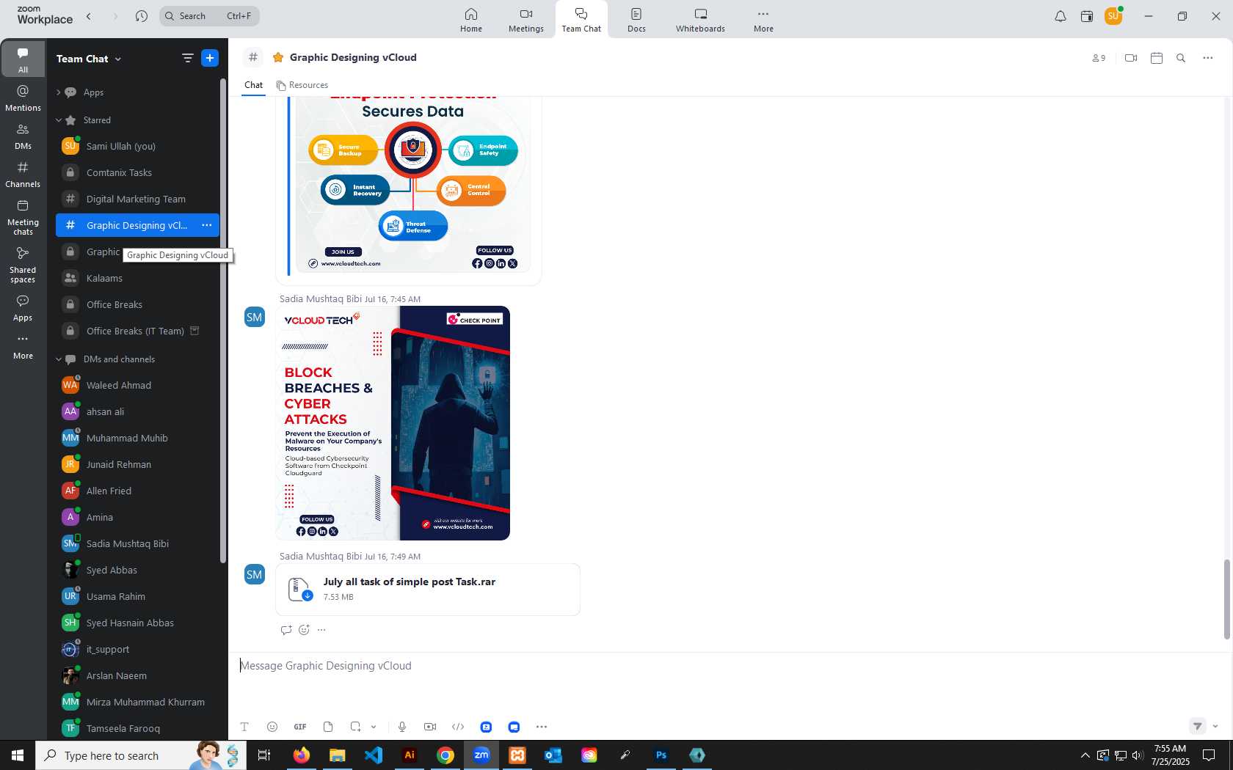Switch to the Whiteboards tab
This screenshot has width=1233, height=770.
click(700, 20)
